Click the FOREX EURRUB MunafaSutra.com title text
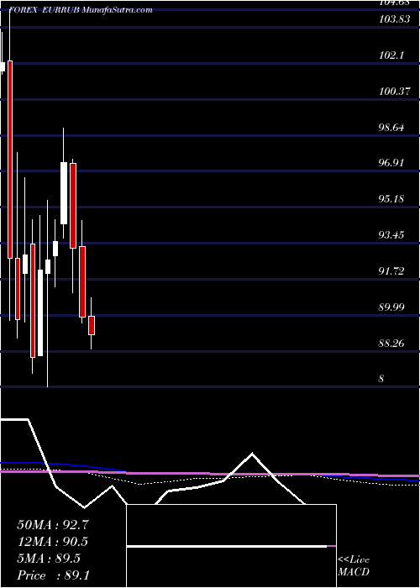Viewport: 420px width, 588px height. (81, 10)
